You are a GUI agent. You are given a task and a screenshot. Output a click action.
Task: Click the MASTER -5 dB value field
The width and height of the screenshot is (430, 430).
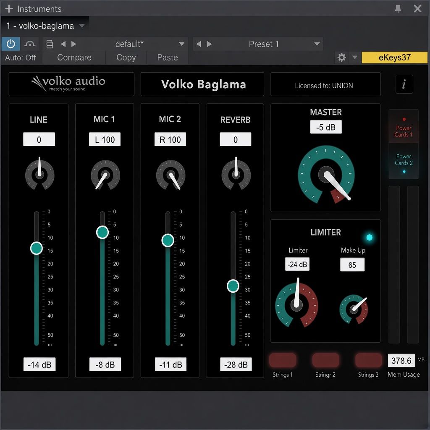(x=326, y=127)
